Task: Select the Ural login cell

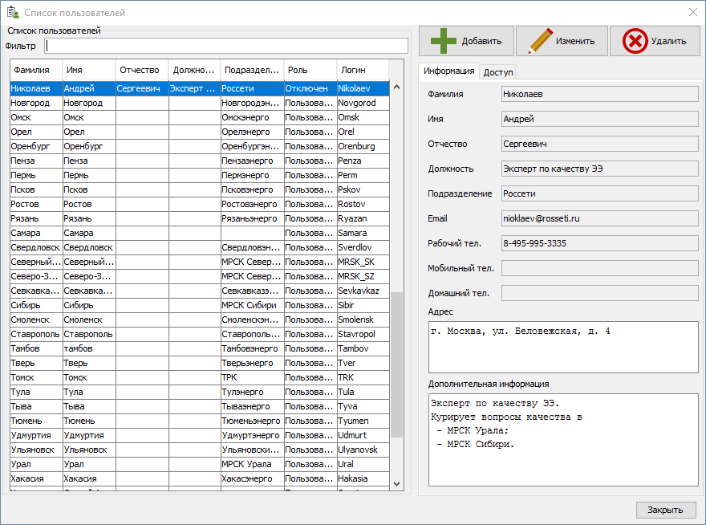Action: [x=363, y=464]
